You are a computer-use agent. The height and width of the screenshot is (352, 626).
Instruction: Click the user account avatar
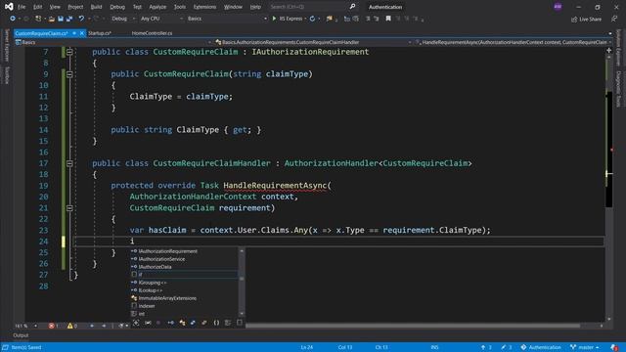[558, 7]
